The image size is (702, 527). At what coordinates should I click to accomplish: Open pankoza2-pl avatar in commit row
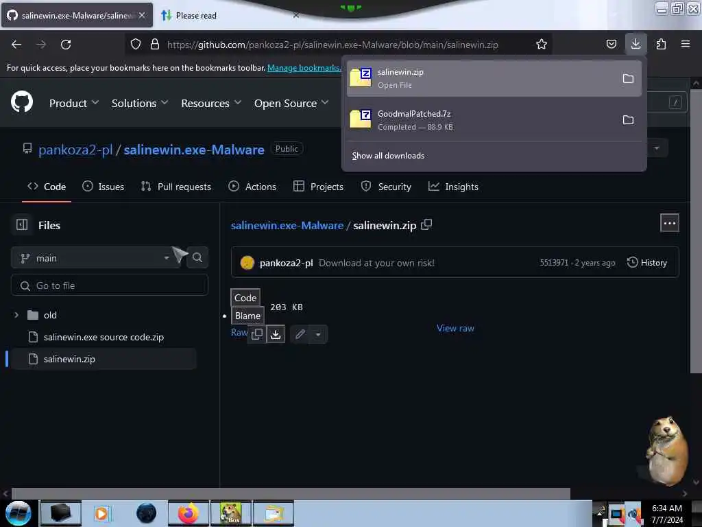(247, 263)
